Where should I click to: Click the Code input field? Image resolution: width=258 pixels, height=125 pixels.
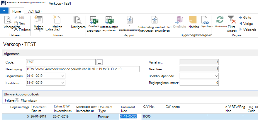click(x=61, y=62)
